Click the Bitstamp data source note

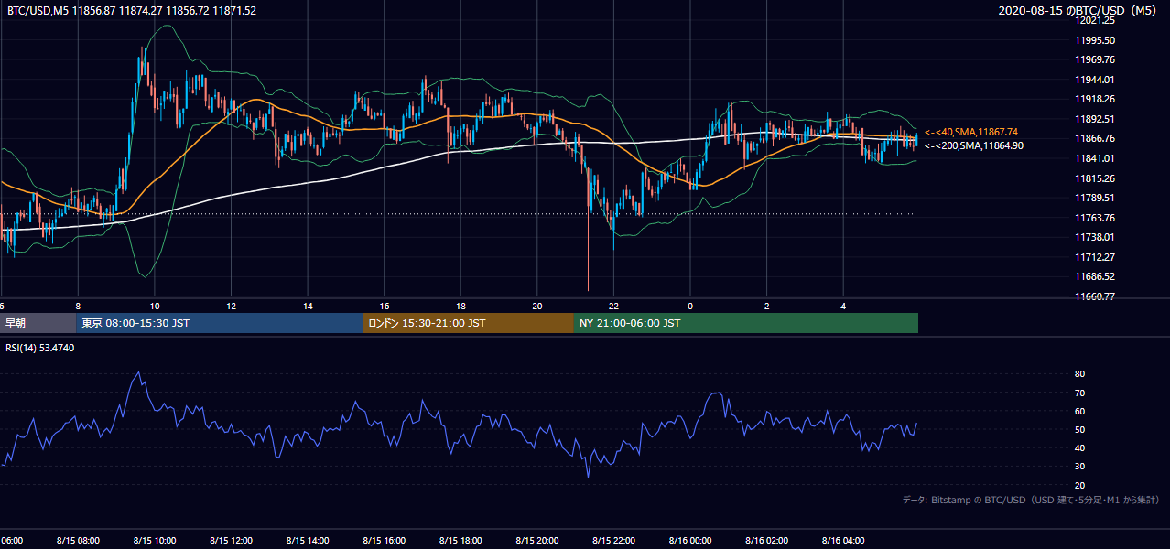click(x=1031, y=500)
